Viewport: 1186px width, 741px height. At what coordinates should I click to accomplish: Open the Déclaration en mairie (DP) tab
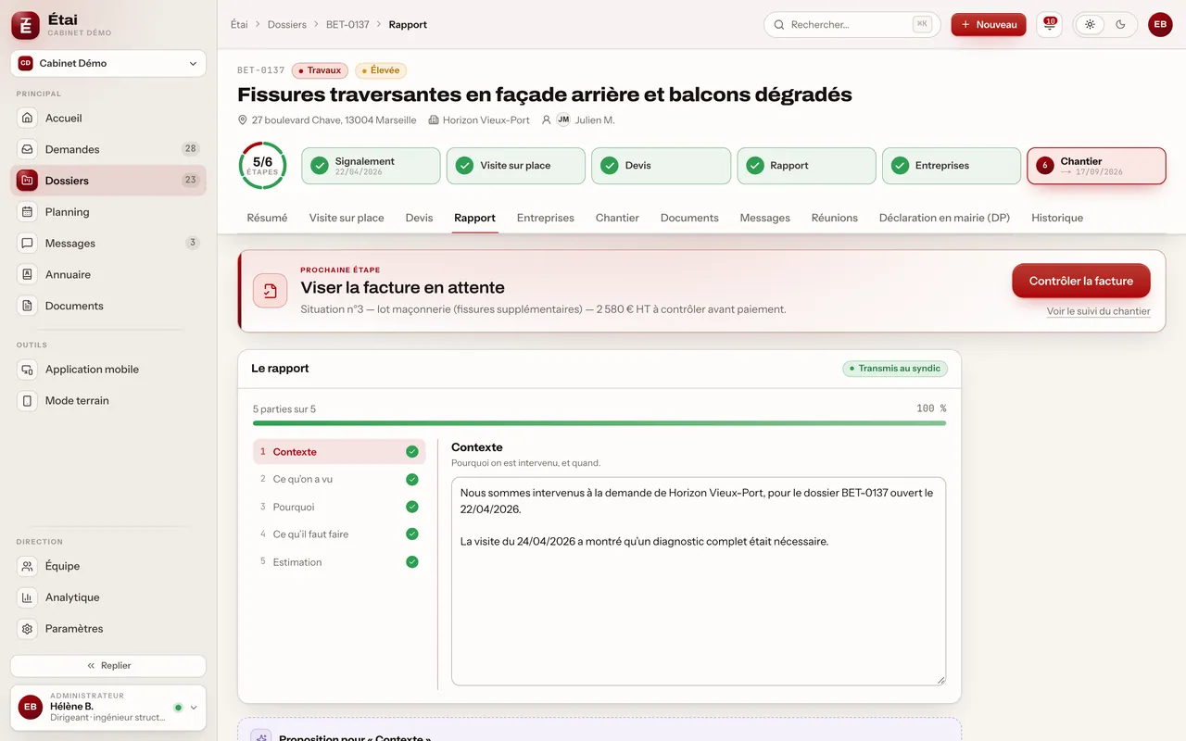click(944, 218)
